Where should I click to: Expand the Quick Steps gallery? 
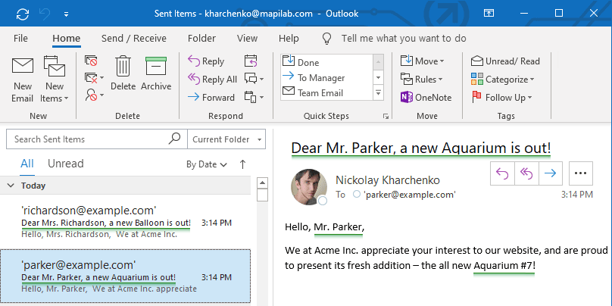pyautogui.click(x=378, y=93)
